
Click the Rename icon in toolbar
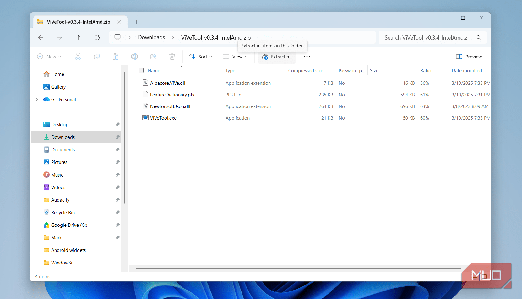134,57
